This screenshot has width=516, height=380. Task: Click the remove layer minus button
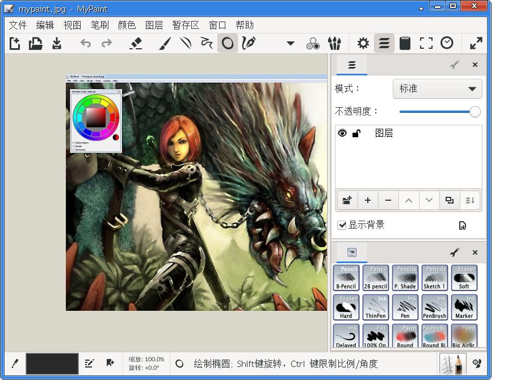click(388, 200)
